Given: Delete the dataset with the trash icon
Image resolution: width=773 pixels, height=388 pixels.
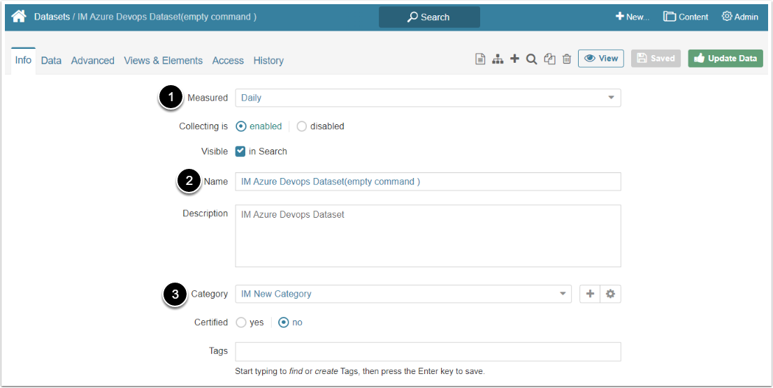Looking at the screenshot, I should (567, 59).
